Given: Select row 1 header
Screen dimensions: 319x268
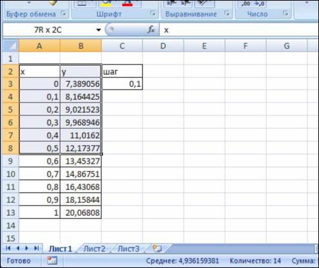Looking at the screenshot, I should (11, 59).
